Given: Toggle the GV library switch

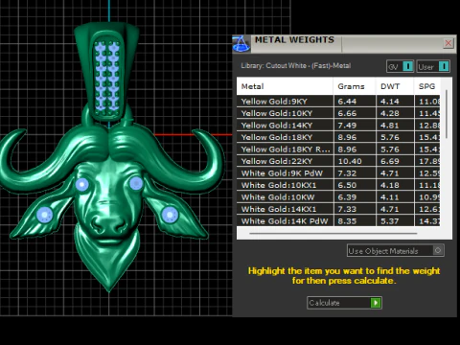Looking at the screenshot, I should pyautogui.click(x=401, y=66).
